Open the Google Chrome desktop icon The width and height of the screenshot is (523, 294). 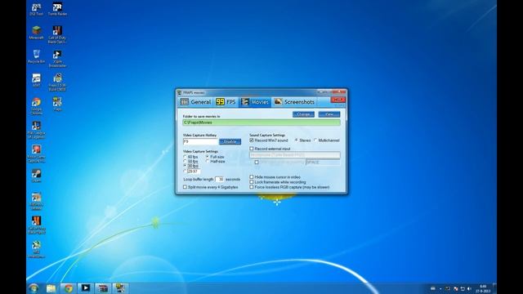pos(36,106)
